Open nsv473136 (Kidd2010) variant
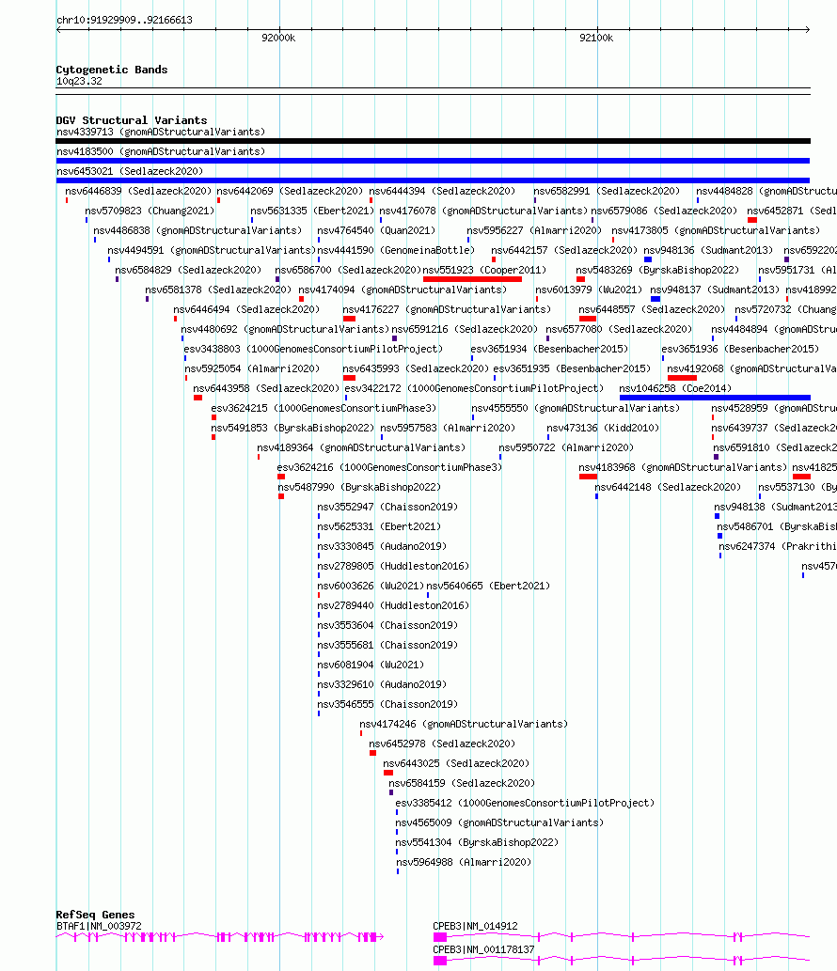This screenshot has height=971, width=837. (603, 430)
